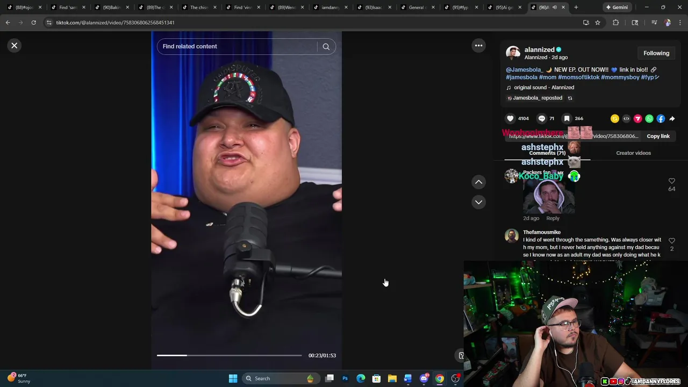Open the weather widget showing 66°F
The image size is (688, 387).
[x=19, y=378]
